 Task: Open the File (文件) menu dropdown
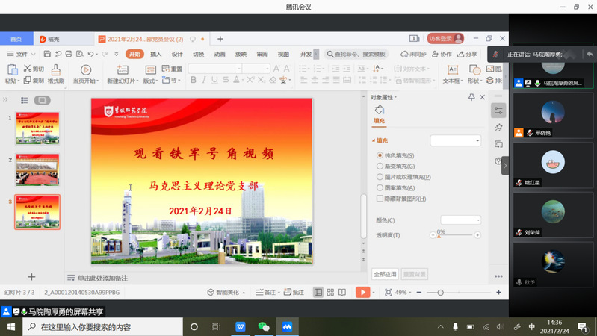coord(22,55)
